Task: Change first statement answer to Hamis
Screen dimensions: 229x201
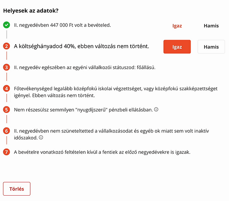Action: tap(211, 26)
